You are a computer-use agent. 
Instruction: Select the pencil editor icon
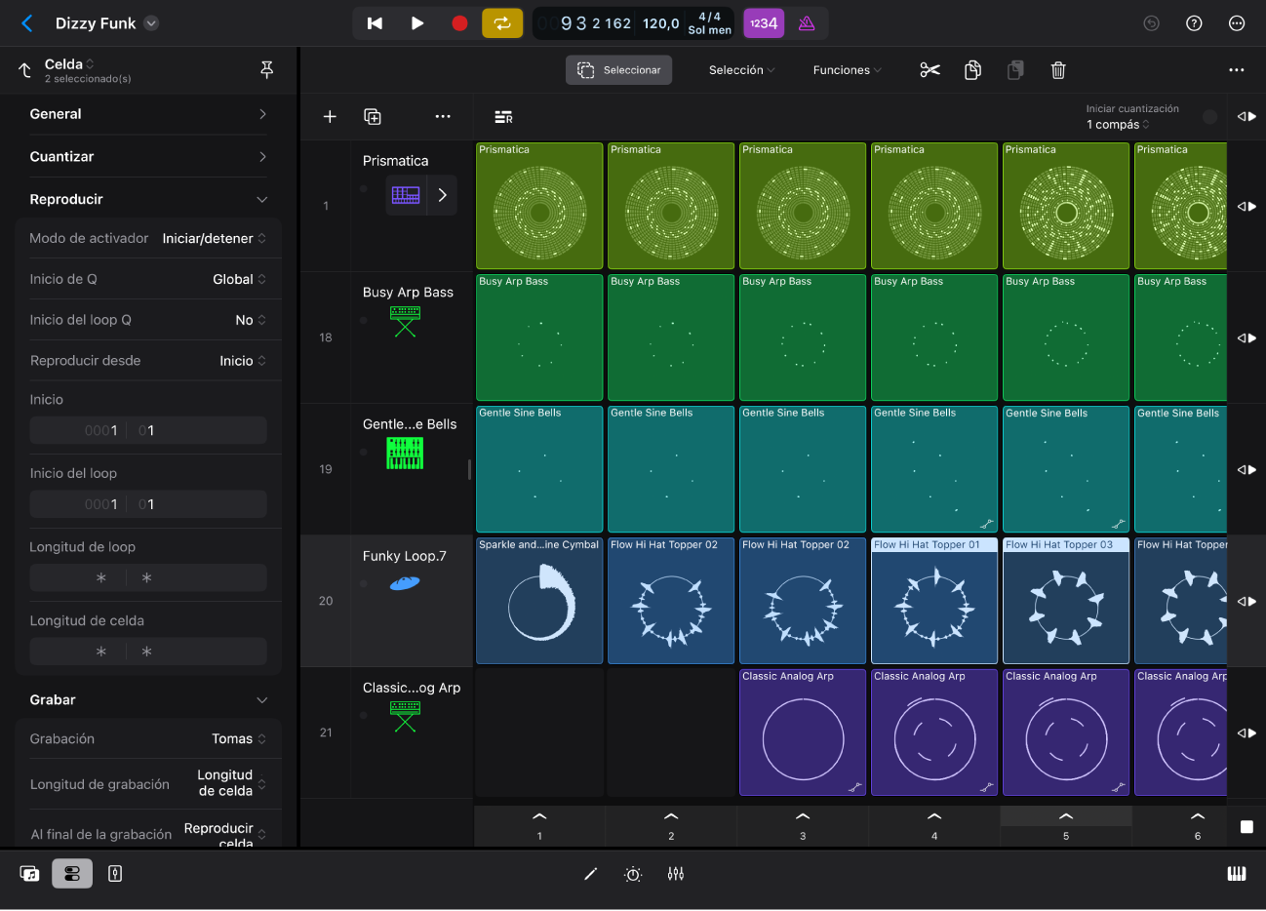pos(590,874)
